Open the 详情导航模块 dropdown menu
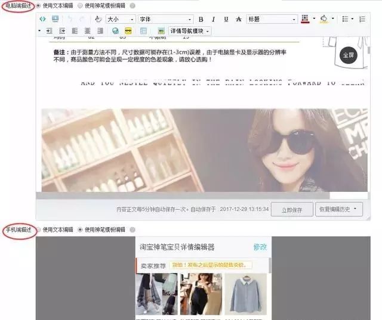This screenshot has width=382, height=320. [x=190, y=30]
